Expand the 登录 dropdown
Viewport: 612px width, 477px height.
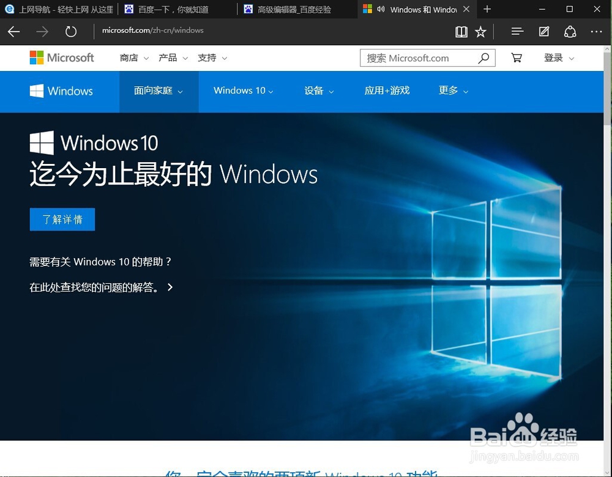(x=559, y=57)
